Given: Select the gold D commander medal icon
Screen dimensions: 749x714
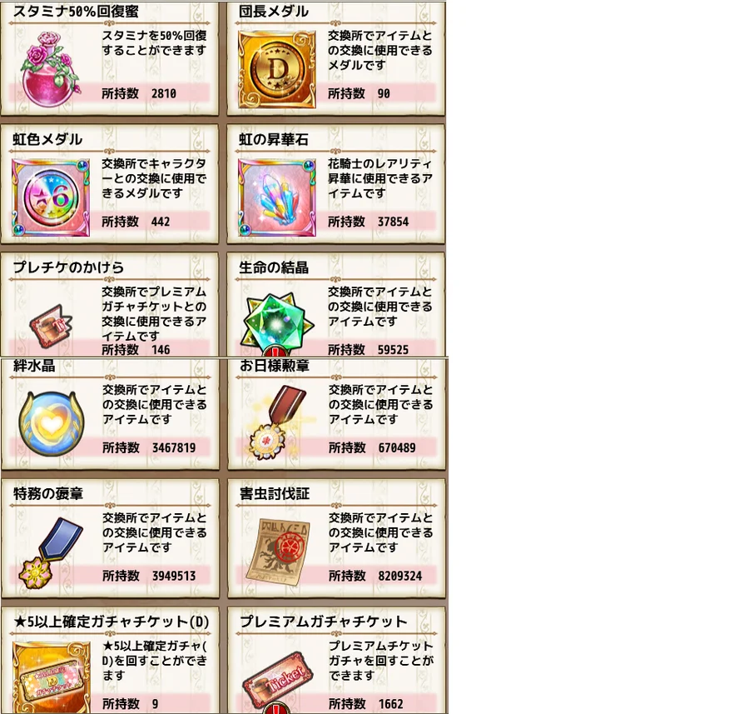Looking at the screenshot, I should (x=277, y=69).
